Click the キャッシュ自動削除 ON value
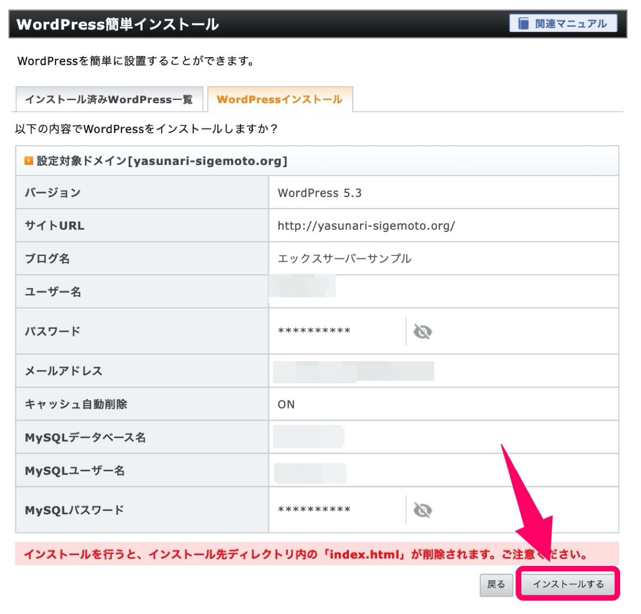641x614 pixels. click(x=286, y=405)
